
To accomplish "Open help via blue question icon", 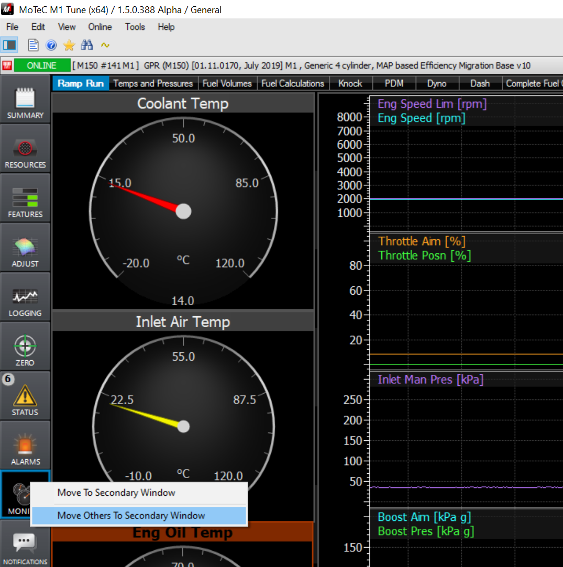I will pyautogui.click(x=51, y=45).
